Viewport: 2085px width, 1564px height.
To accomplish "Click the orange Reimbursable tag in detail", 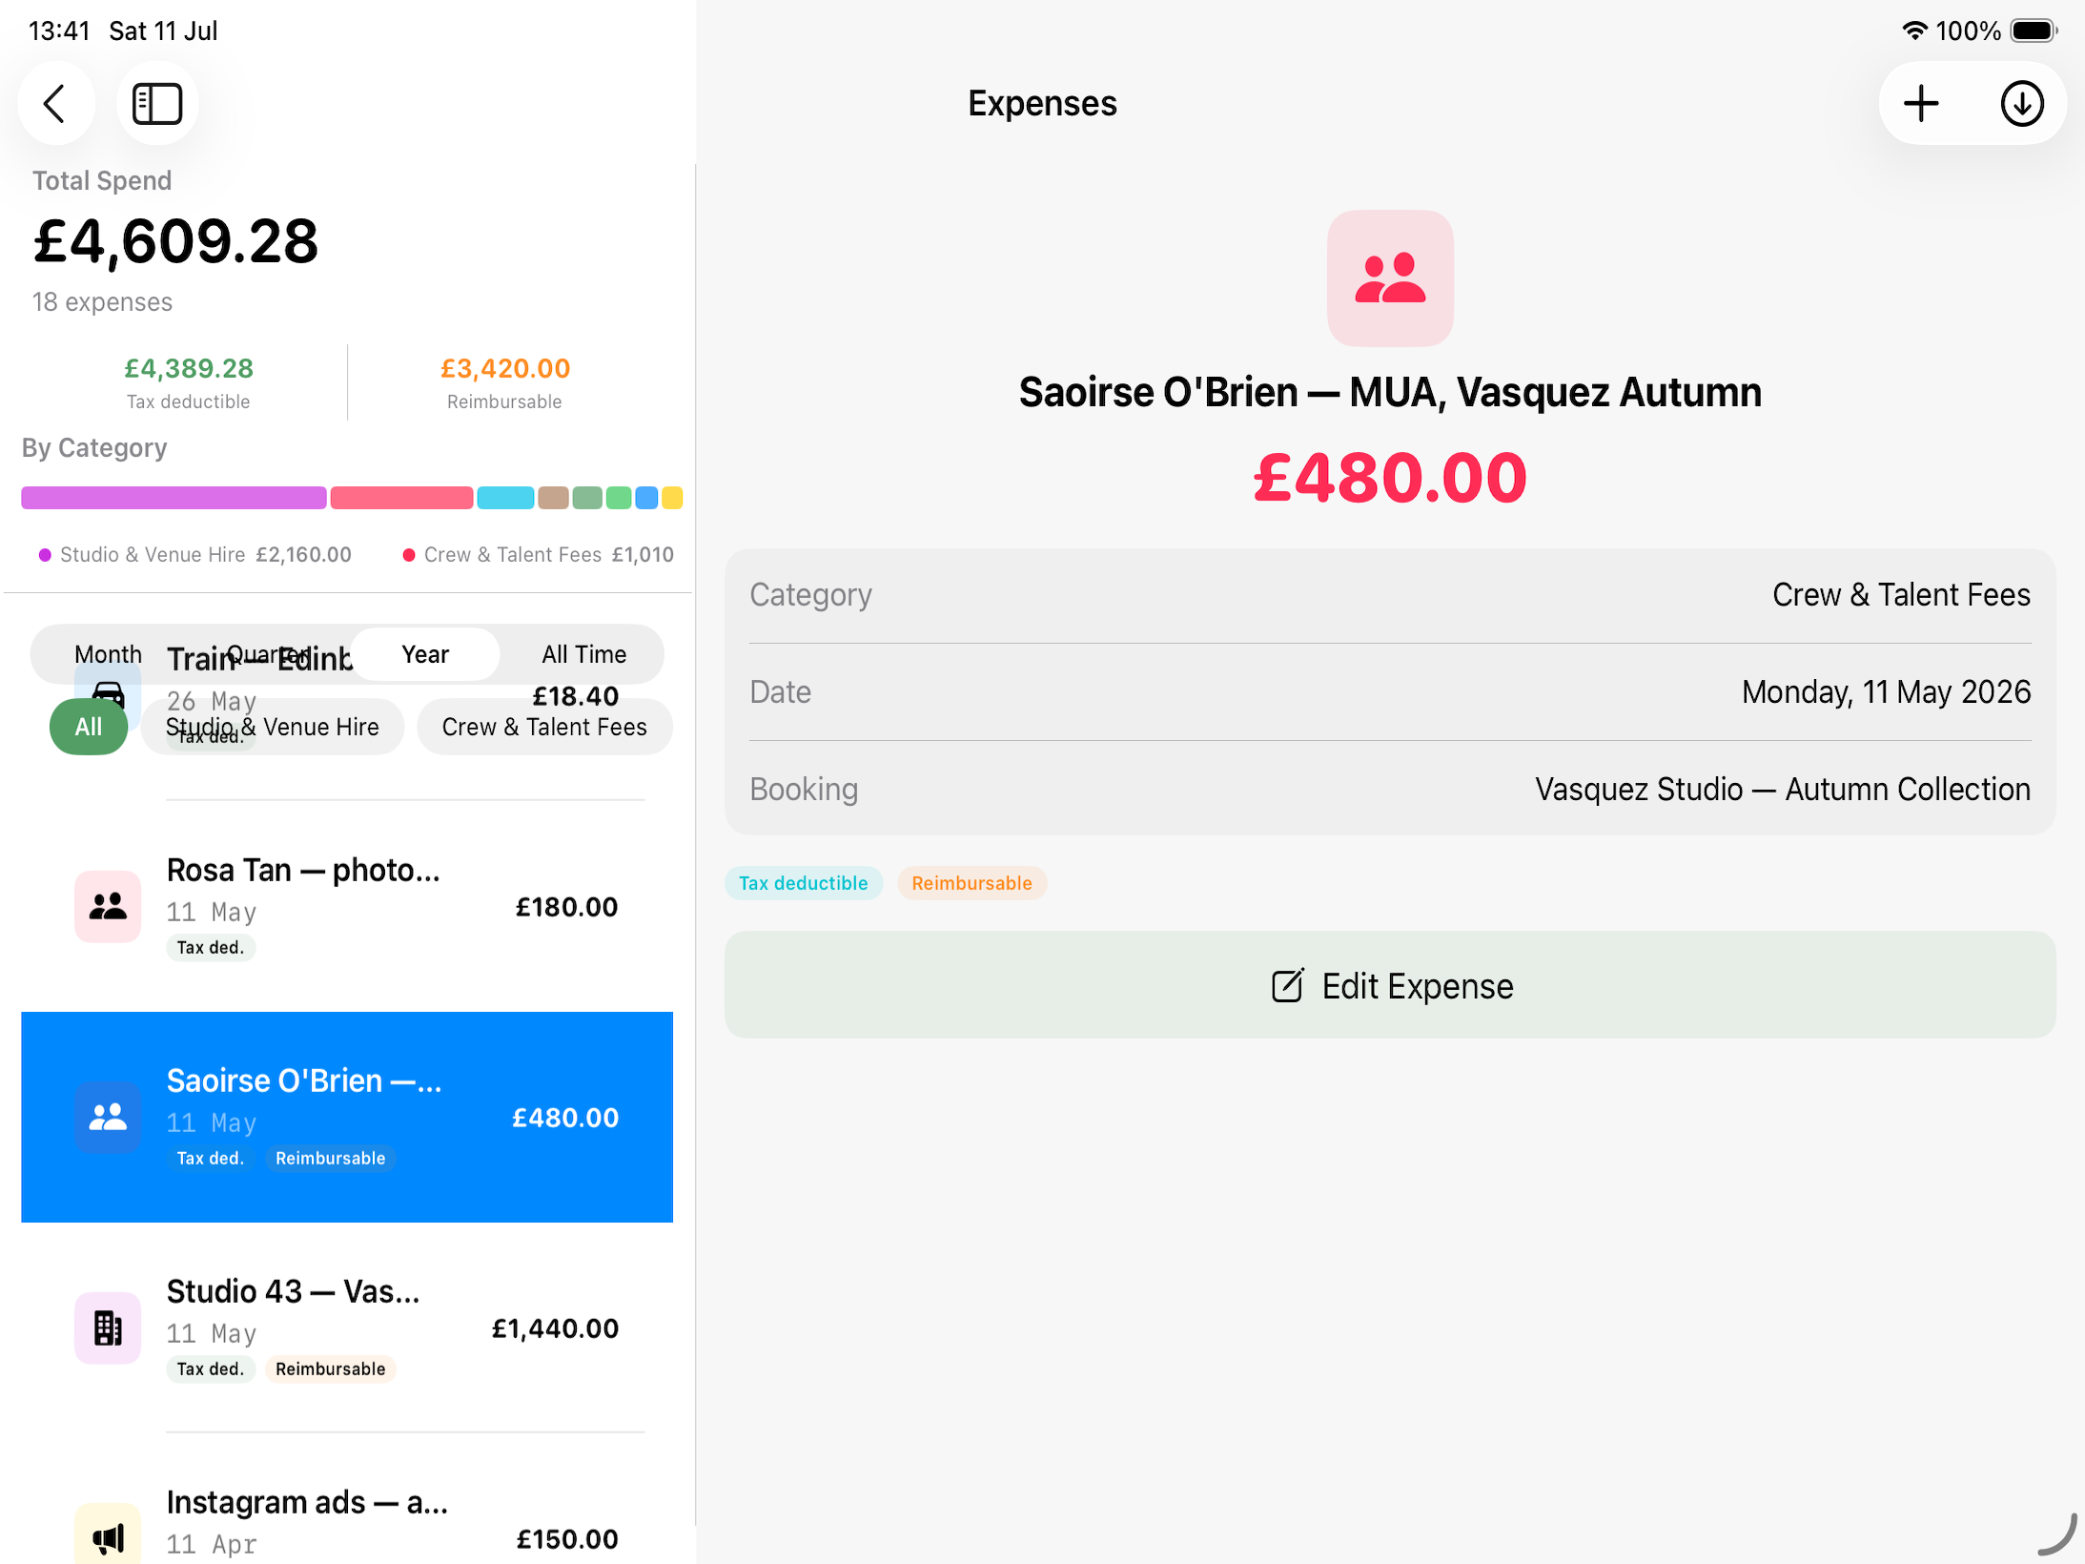I will pos(971,883).
